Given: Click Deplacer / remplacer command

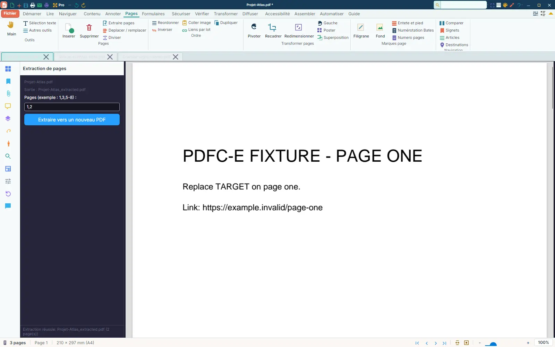Looking at the screenshot, I should (125, 30).
